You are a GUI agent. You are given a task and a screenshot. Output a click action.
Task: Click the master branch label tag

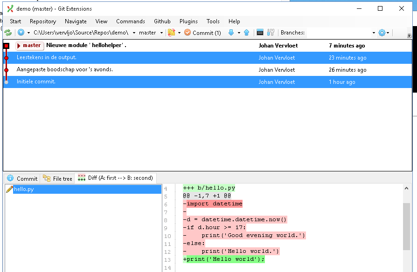30,46
